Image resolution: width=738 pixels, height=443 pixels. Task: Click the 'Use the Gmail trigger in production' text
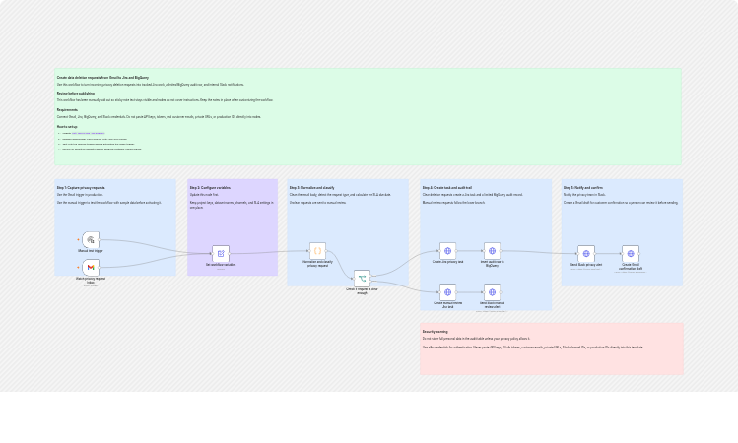(80, 195)
